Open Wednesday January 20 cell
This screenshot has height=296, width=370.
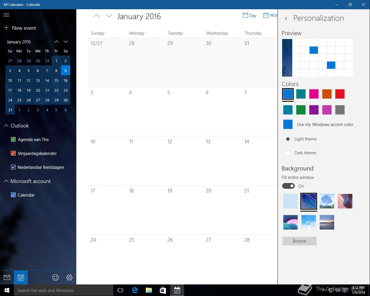point(223,210)
